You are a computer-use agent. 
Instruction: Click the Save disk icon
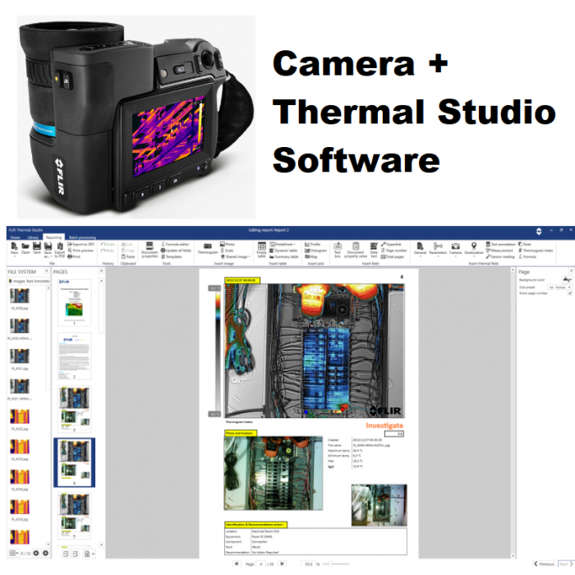click(x=37, y=248)
